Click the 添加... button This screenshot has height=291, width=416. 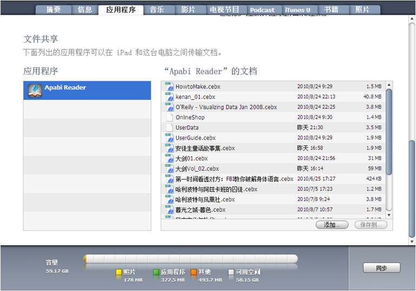(x=332, y=225)
